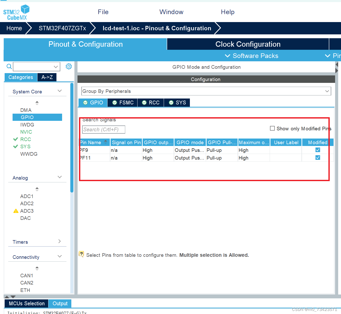Click PF11 Pull-up cell
Viewport: 341px width, 314px height.
[x=222, y=158]
